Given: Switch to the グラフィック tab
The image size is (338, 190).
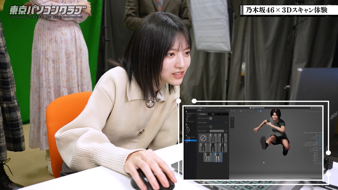Looking at the screenshot, I should tap(223, 114).
